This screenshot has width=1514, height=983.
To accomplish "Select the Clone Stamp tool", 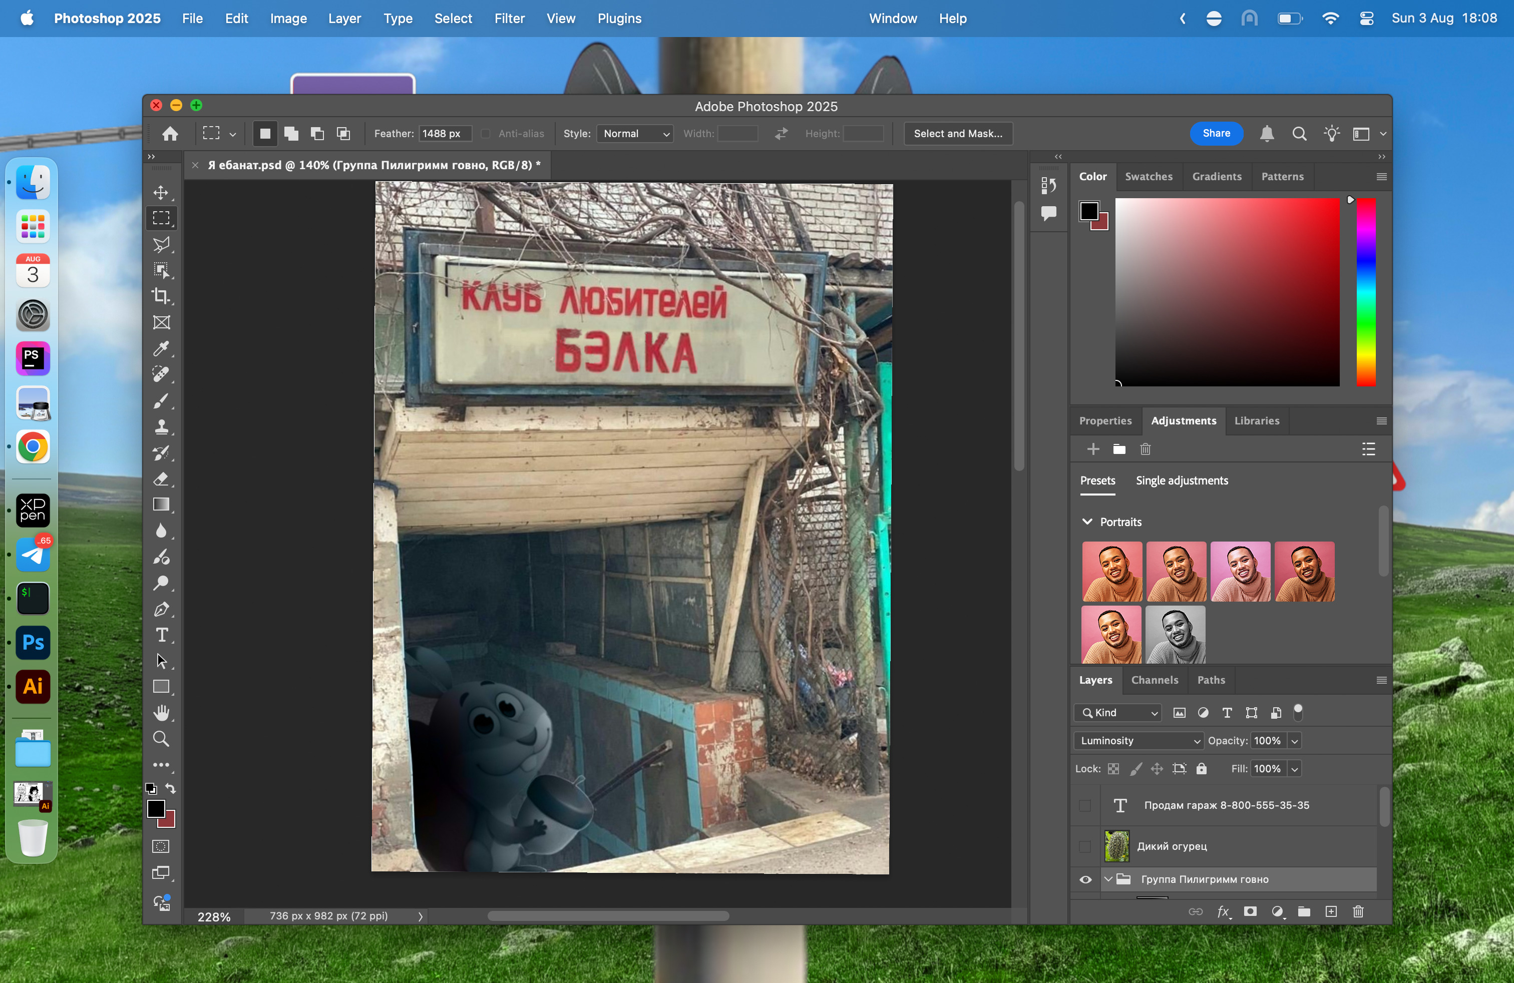I will (161, 426).
